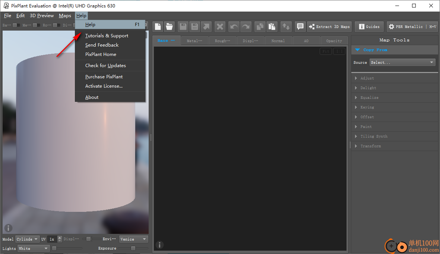Switch to the Base map tab
This screenshot has height=254, width=440.
[166, 40]
